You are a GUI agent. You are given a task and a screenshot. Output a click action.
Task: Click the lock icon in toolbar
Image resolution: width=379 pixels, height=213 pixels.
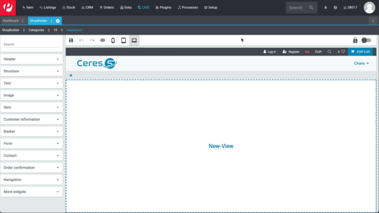pyautogui.click(x=355, y=40)
